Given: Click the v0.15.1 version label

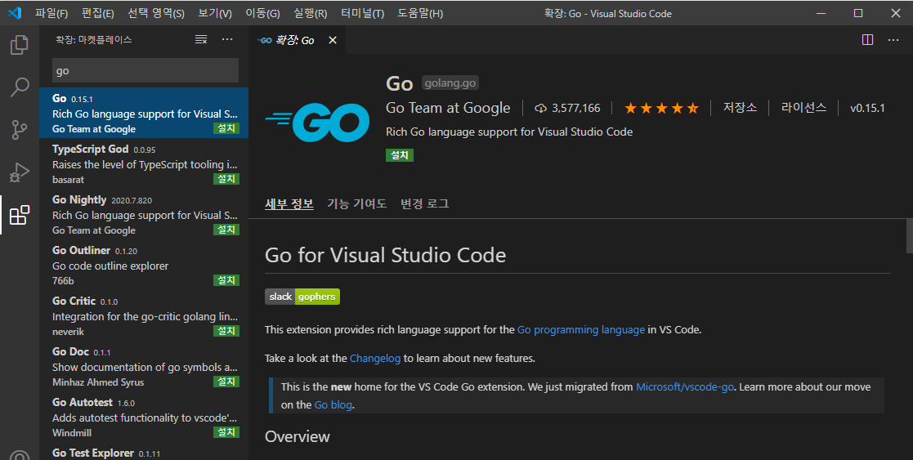Looking at the screenshot, I should 867,109.
